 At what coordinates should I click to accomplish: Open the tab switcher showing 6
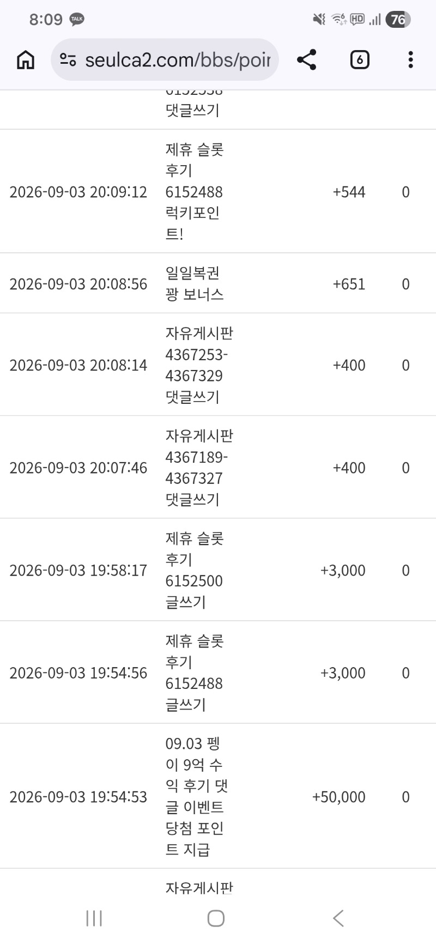coord(359,60)
